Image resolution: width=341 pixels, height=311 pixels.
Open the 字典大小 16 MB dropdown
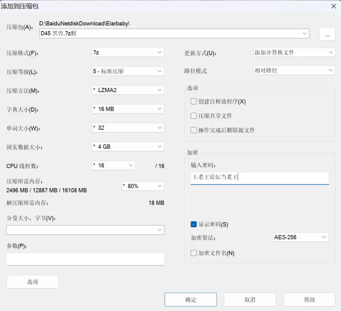128,109
